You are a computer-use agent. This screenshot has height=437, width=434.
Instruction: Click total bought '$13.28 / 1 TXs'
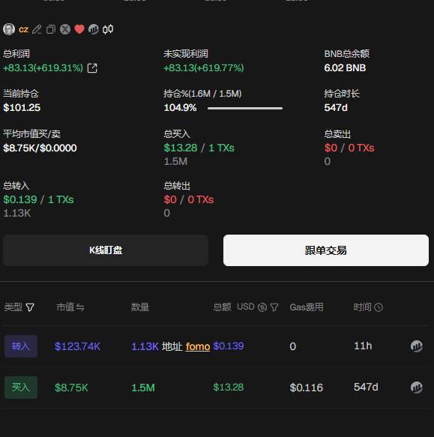(199, 148)
